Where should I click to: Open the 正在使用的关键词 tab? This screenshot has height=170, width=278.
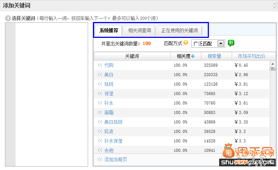[179, 31]
